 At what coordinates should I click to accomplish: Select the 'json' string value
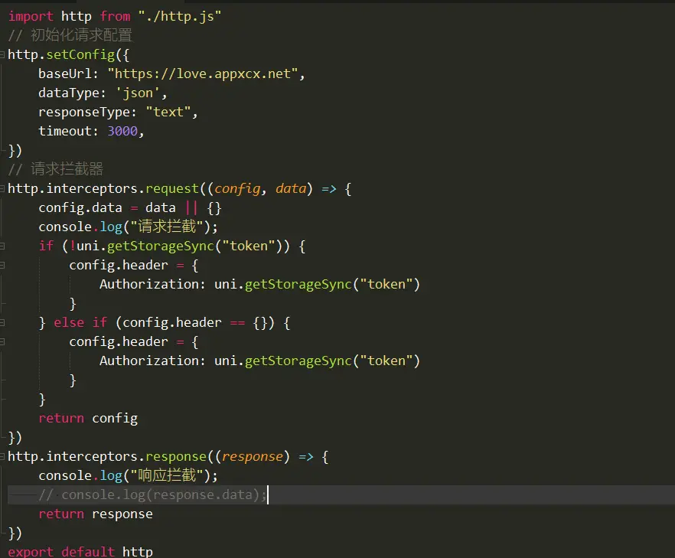tap(138, 93)
